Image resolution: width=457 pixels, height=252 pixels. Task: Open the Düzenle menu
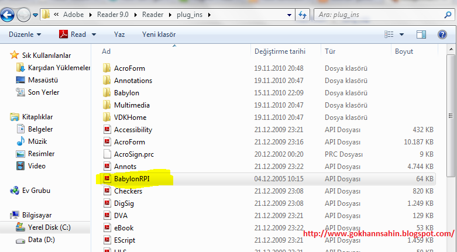(x=25, y=34)
